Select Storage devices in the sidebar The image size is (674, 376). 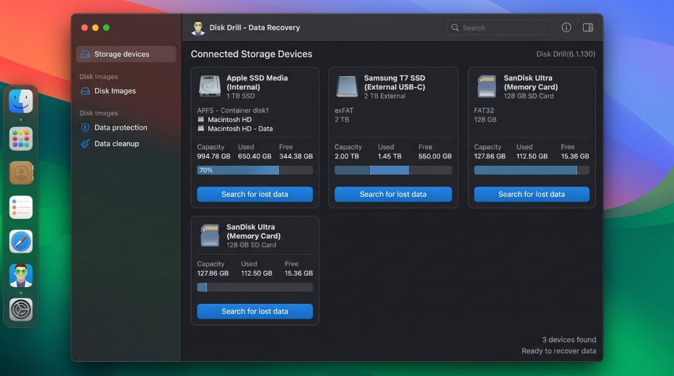[126, 54]
